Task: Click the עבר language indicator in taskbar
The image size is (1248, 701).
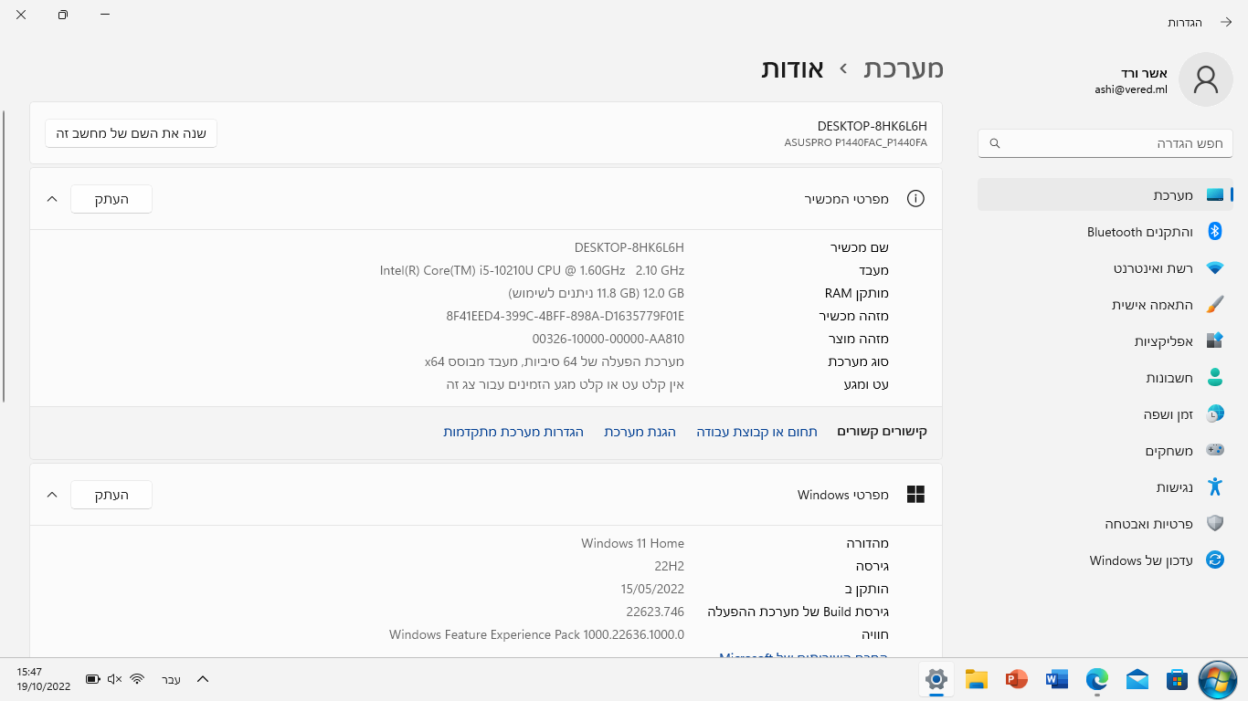Action: (171, 679)
